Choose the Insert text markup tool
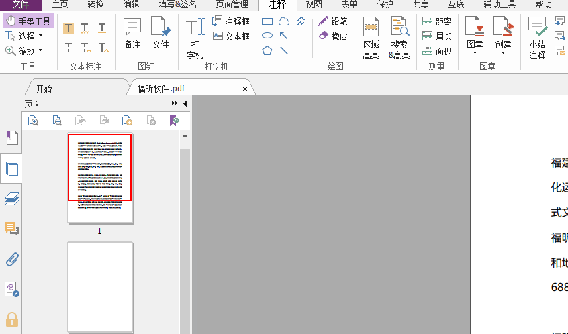The width and height of the screenshot is (568, 334). tap(103, 48)
